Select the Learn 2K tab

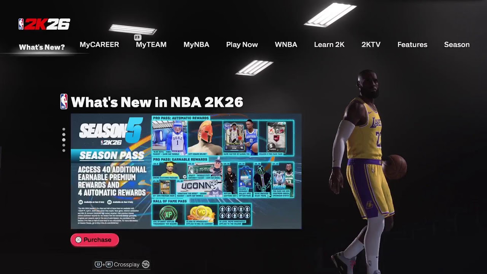click(x=329, y=45)
